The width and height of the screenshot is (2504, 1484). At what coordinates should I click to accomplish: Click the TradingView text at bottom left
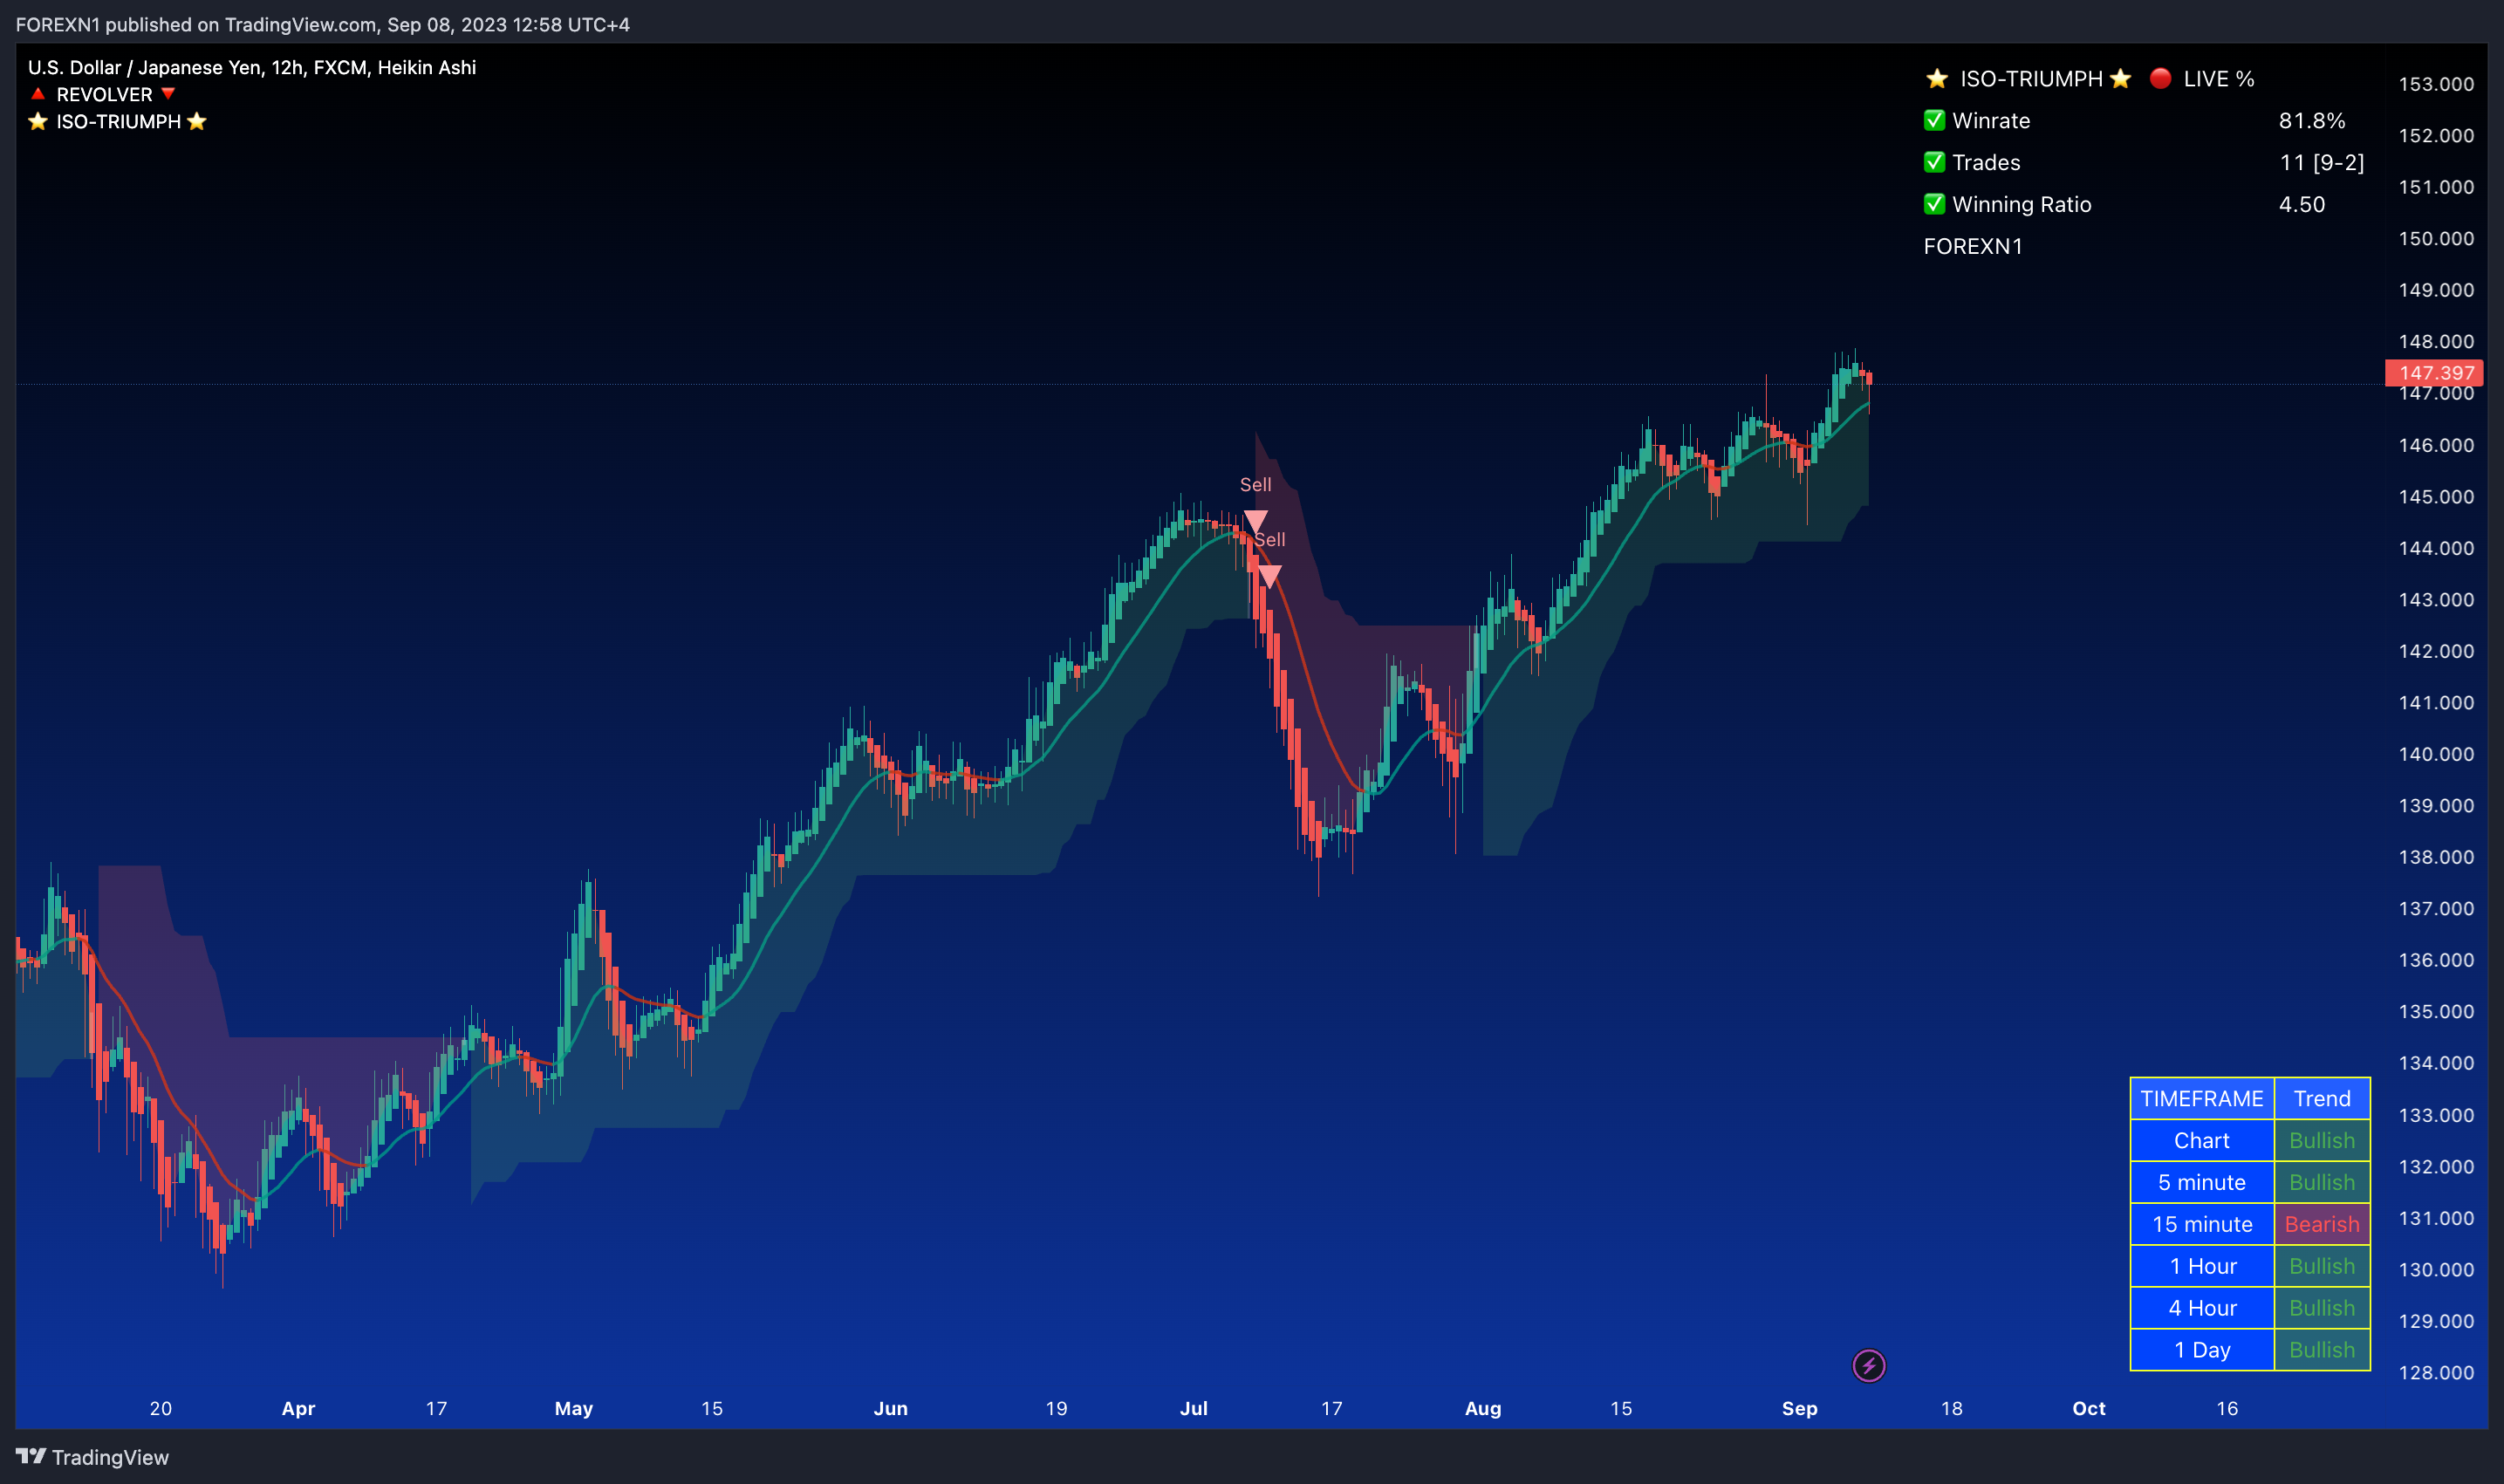(x=110, y=1457)
